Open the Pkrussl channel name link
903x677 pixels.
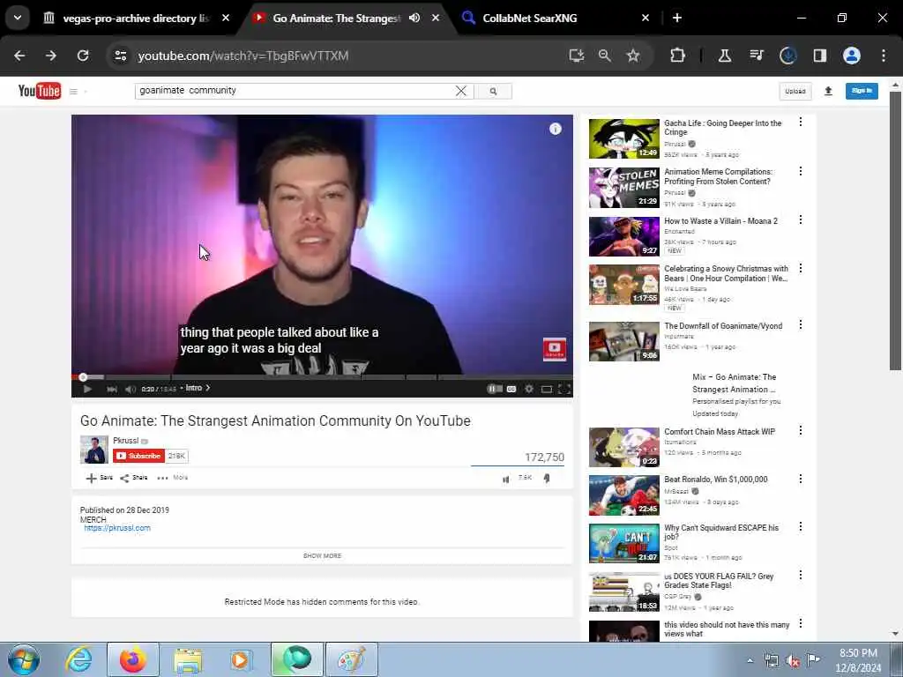pos(125,441)
